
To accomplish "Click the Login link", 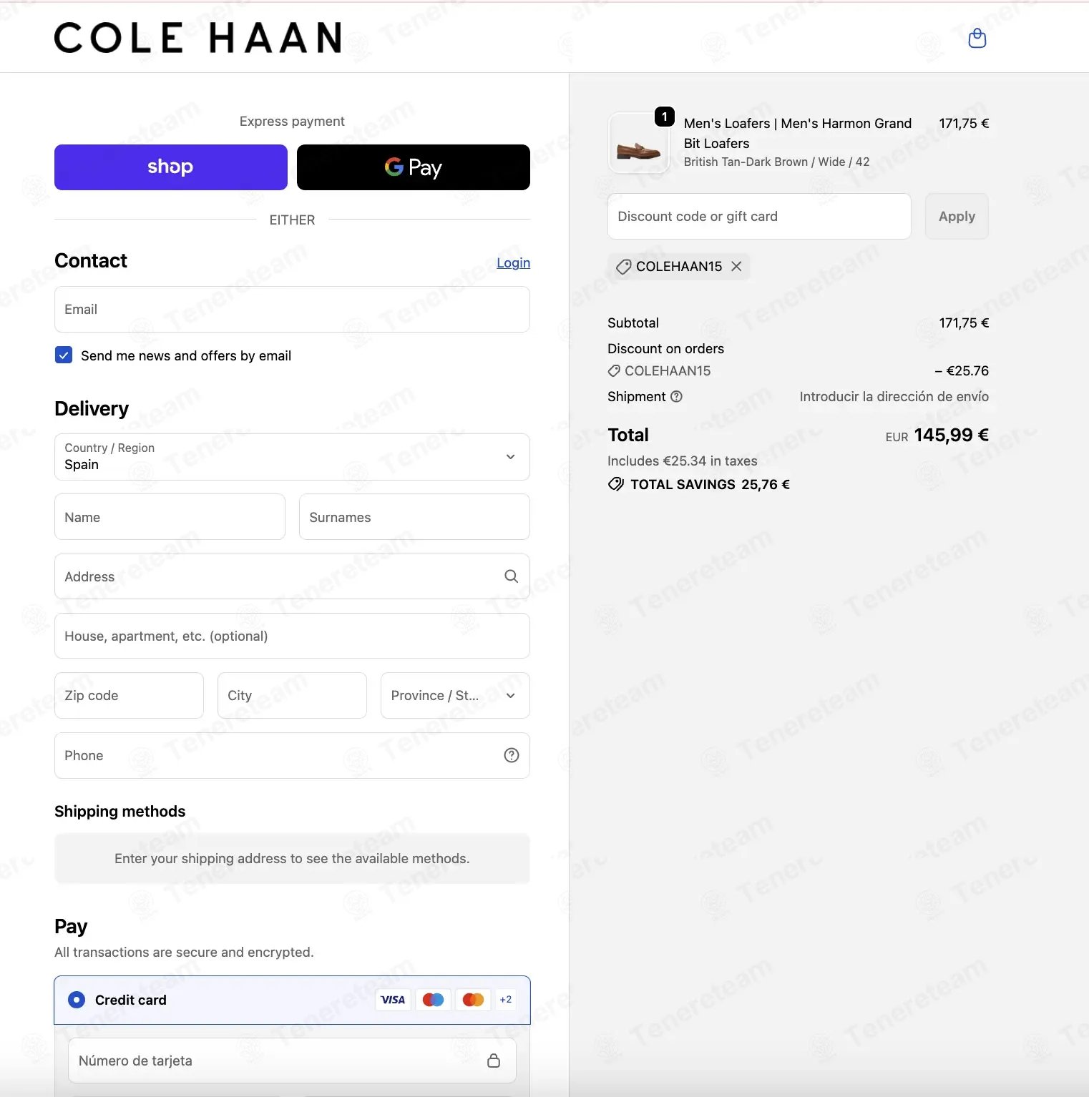I will 514,262.
